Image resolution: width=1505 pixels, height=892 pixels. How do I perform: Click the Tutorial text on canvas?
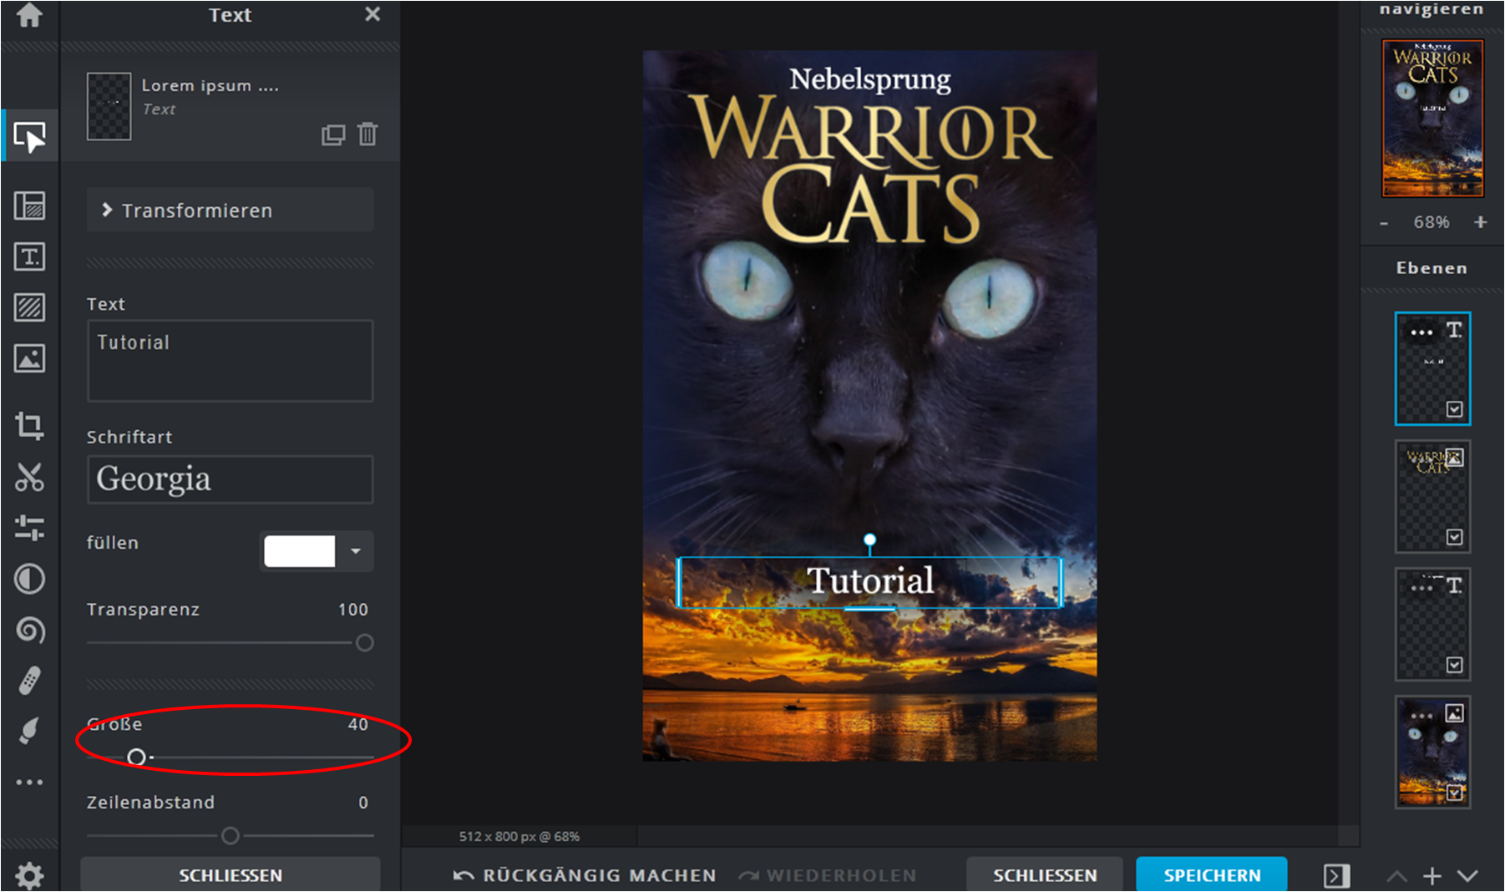coord(869,580)
